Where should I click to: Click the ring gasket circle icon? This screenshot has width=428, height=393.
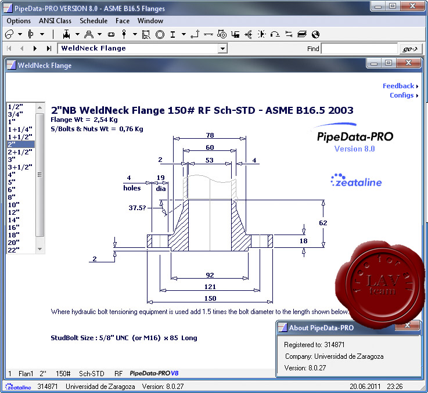click(x=160, y=34)
